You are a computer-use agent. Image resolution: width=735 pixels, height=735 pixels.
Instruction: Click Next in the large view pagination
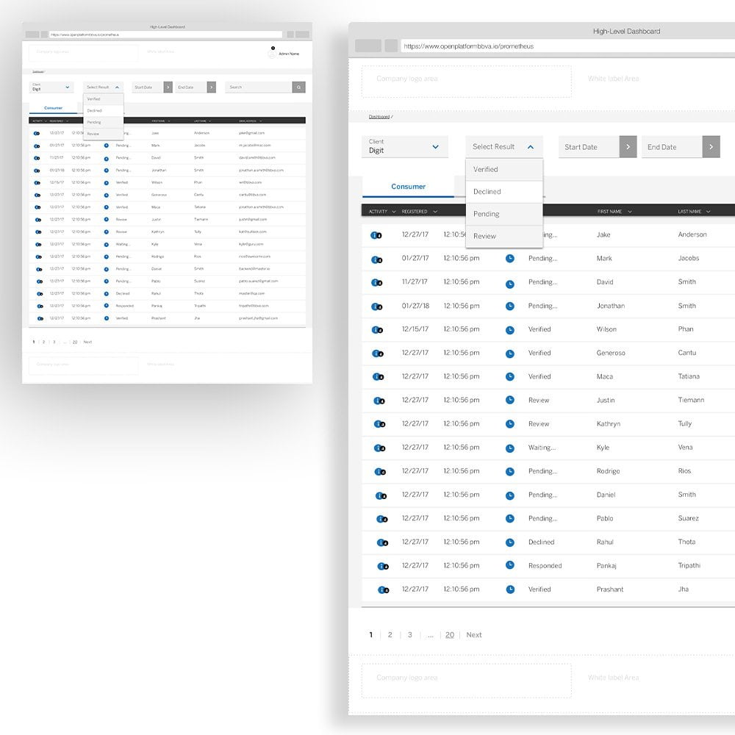pyautogui.click(x=474, y=635)
